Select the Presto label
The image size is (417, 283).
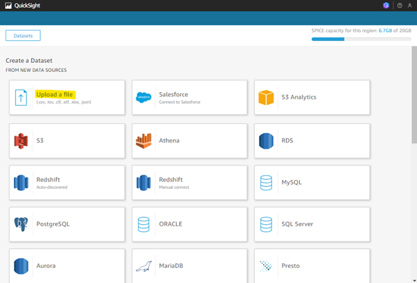coord(290,266)
